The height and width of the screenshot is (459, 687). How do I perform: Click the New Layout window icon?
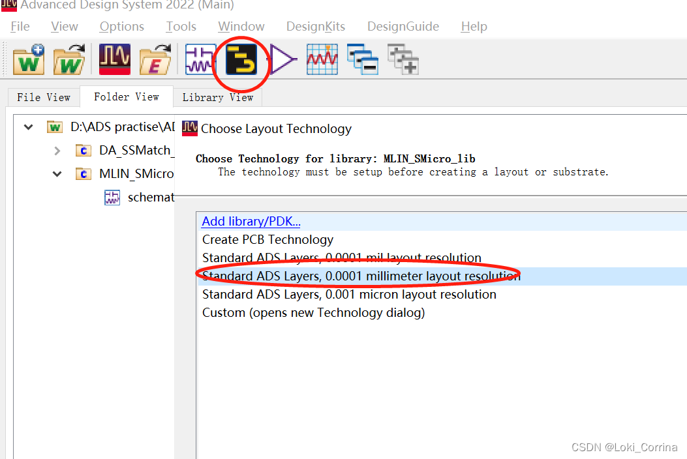241,59
